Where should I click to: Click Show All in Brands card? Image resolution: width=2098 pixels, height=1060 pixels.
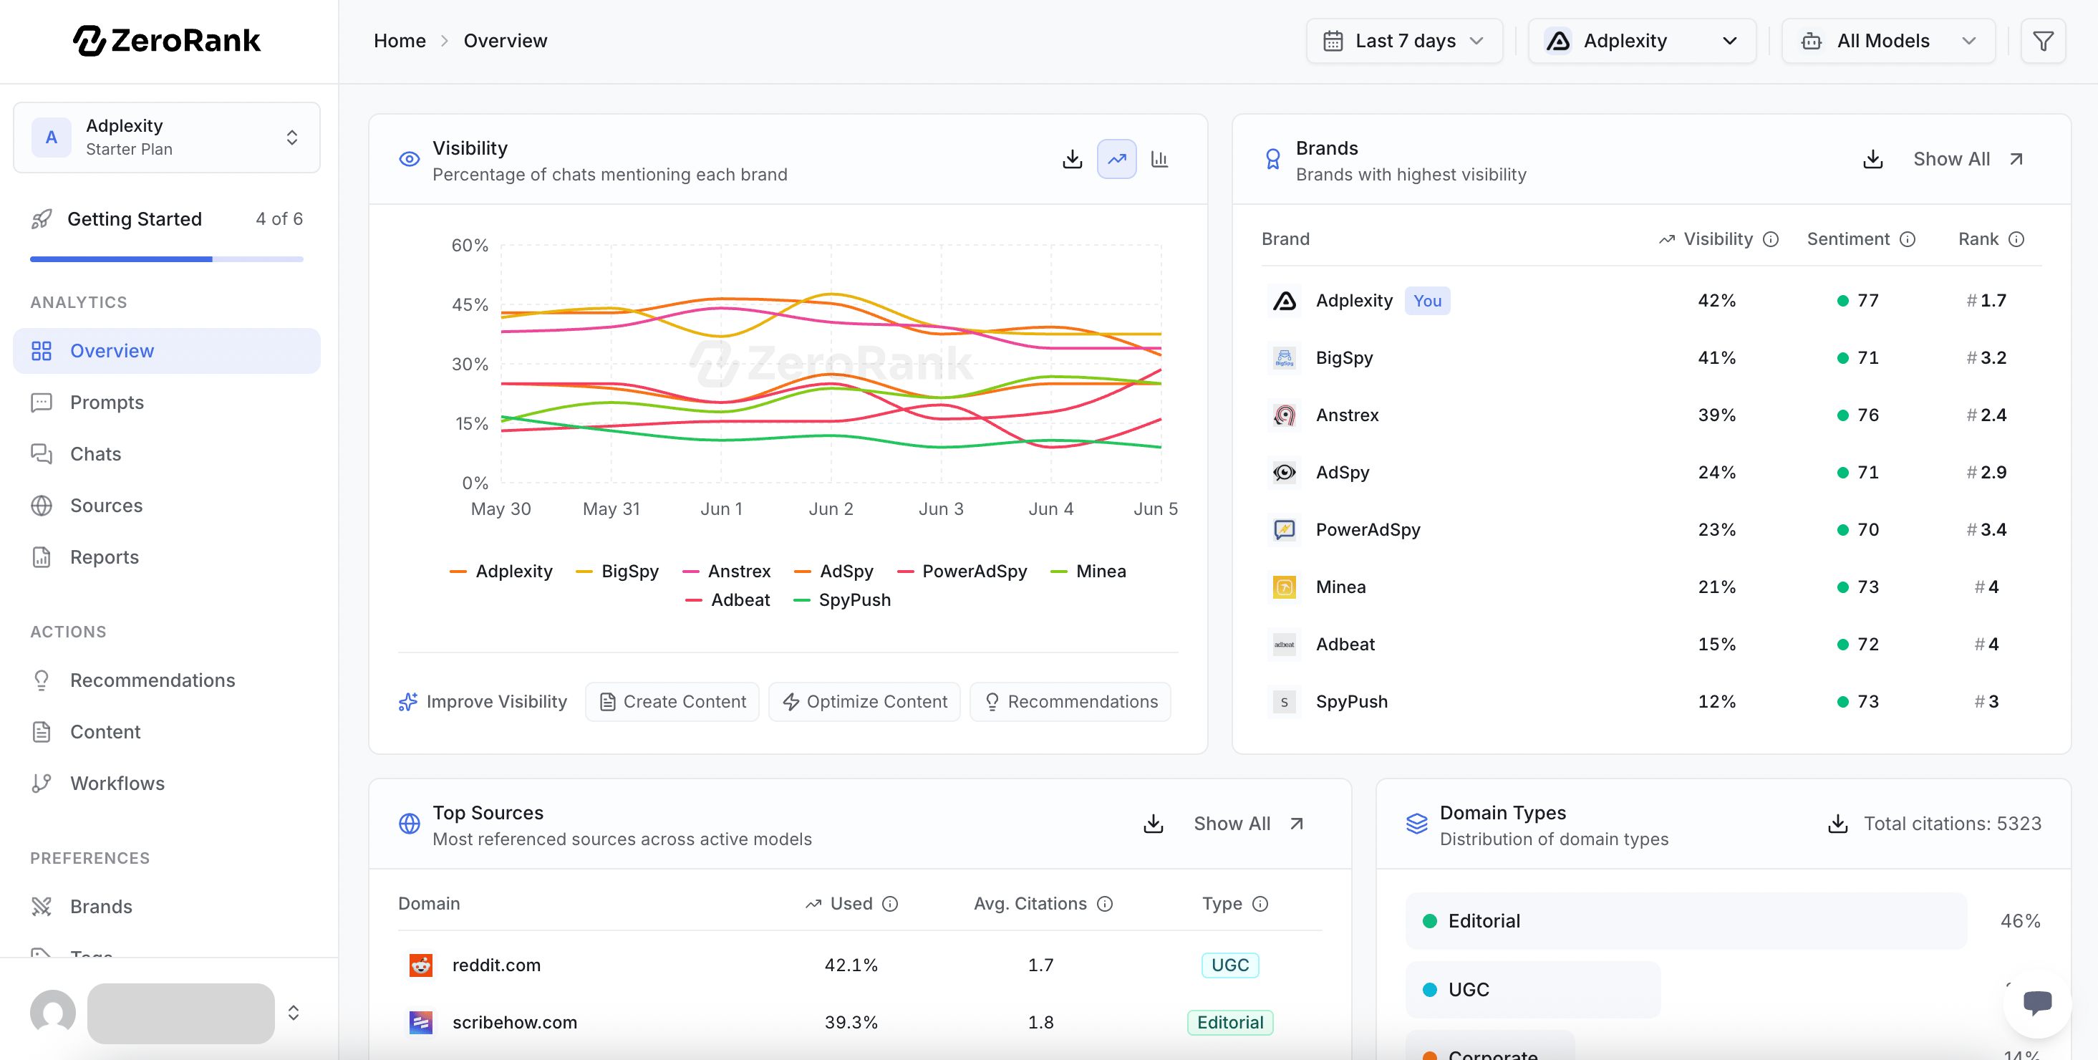(1968, 159)
